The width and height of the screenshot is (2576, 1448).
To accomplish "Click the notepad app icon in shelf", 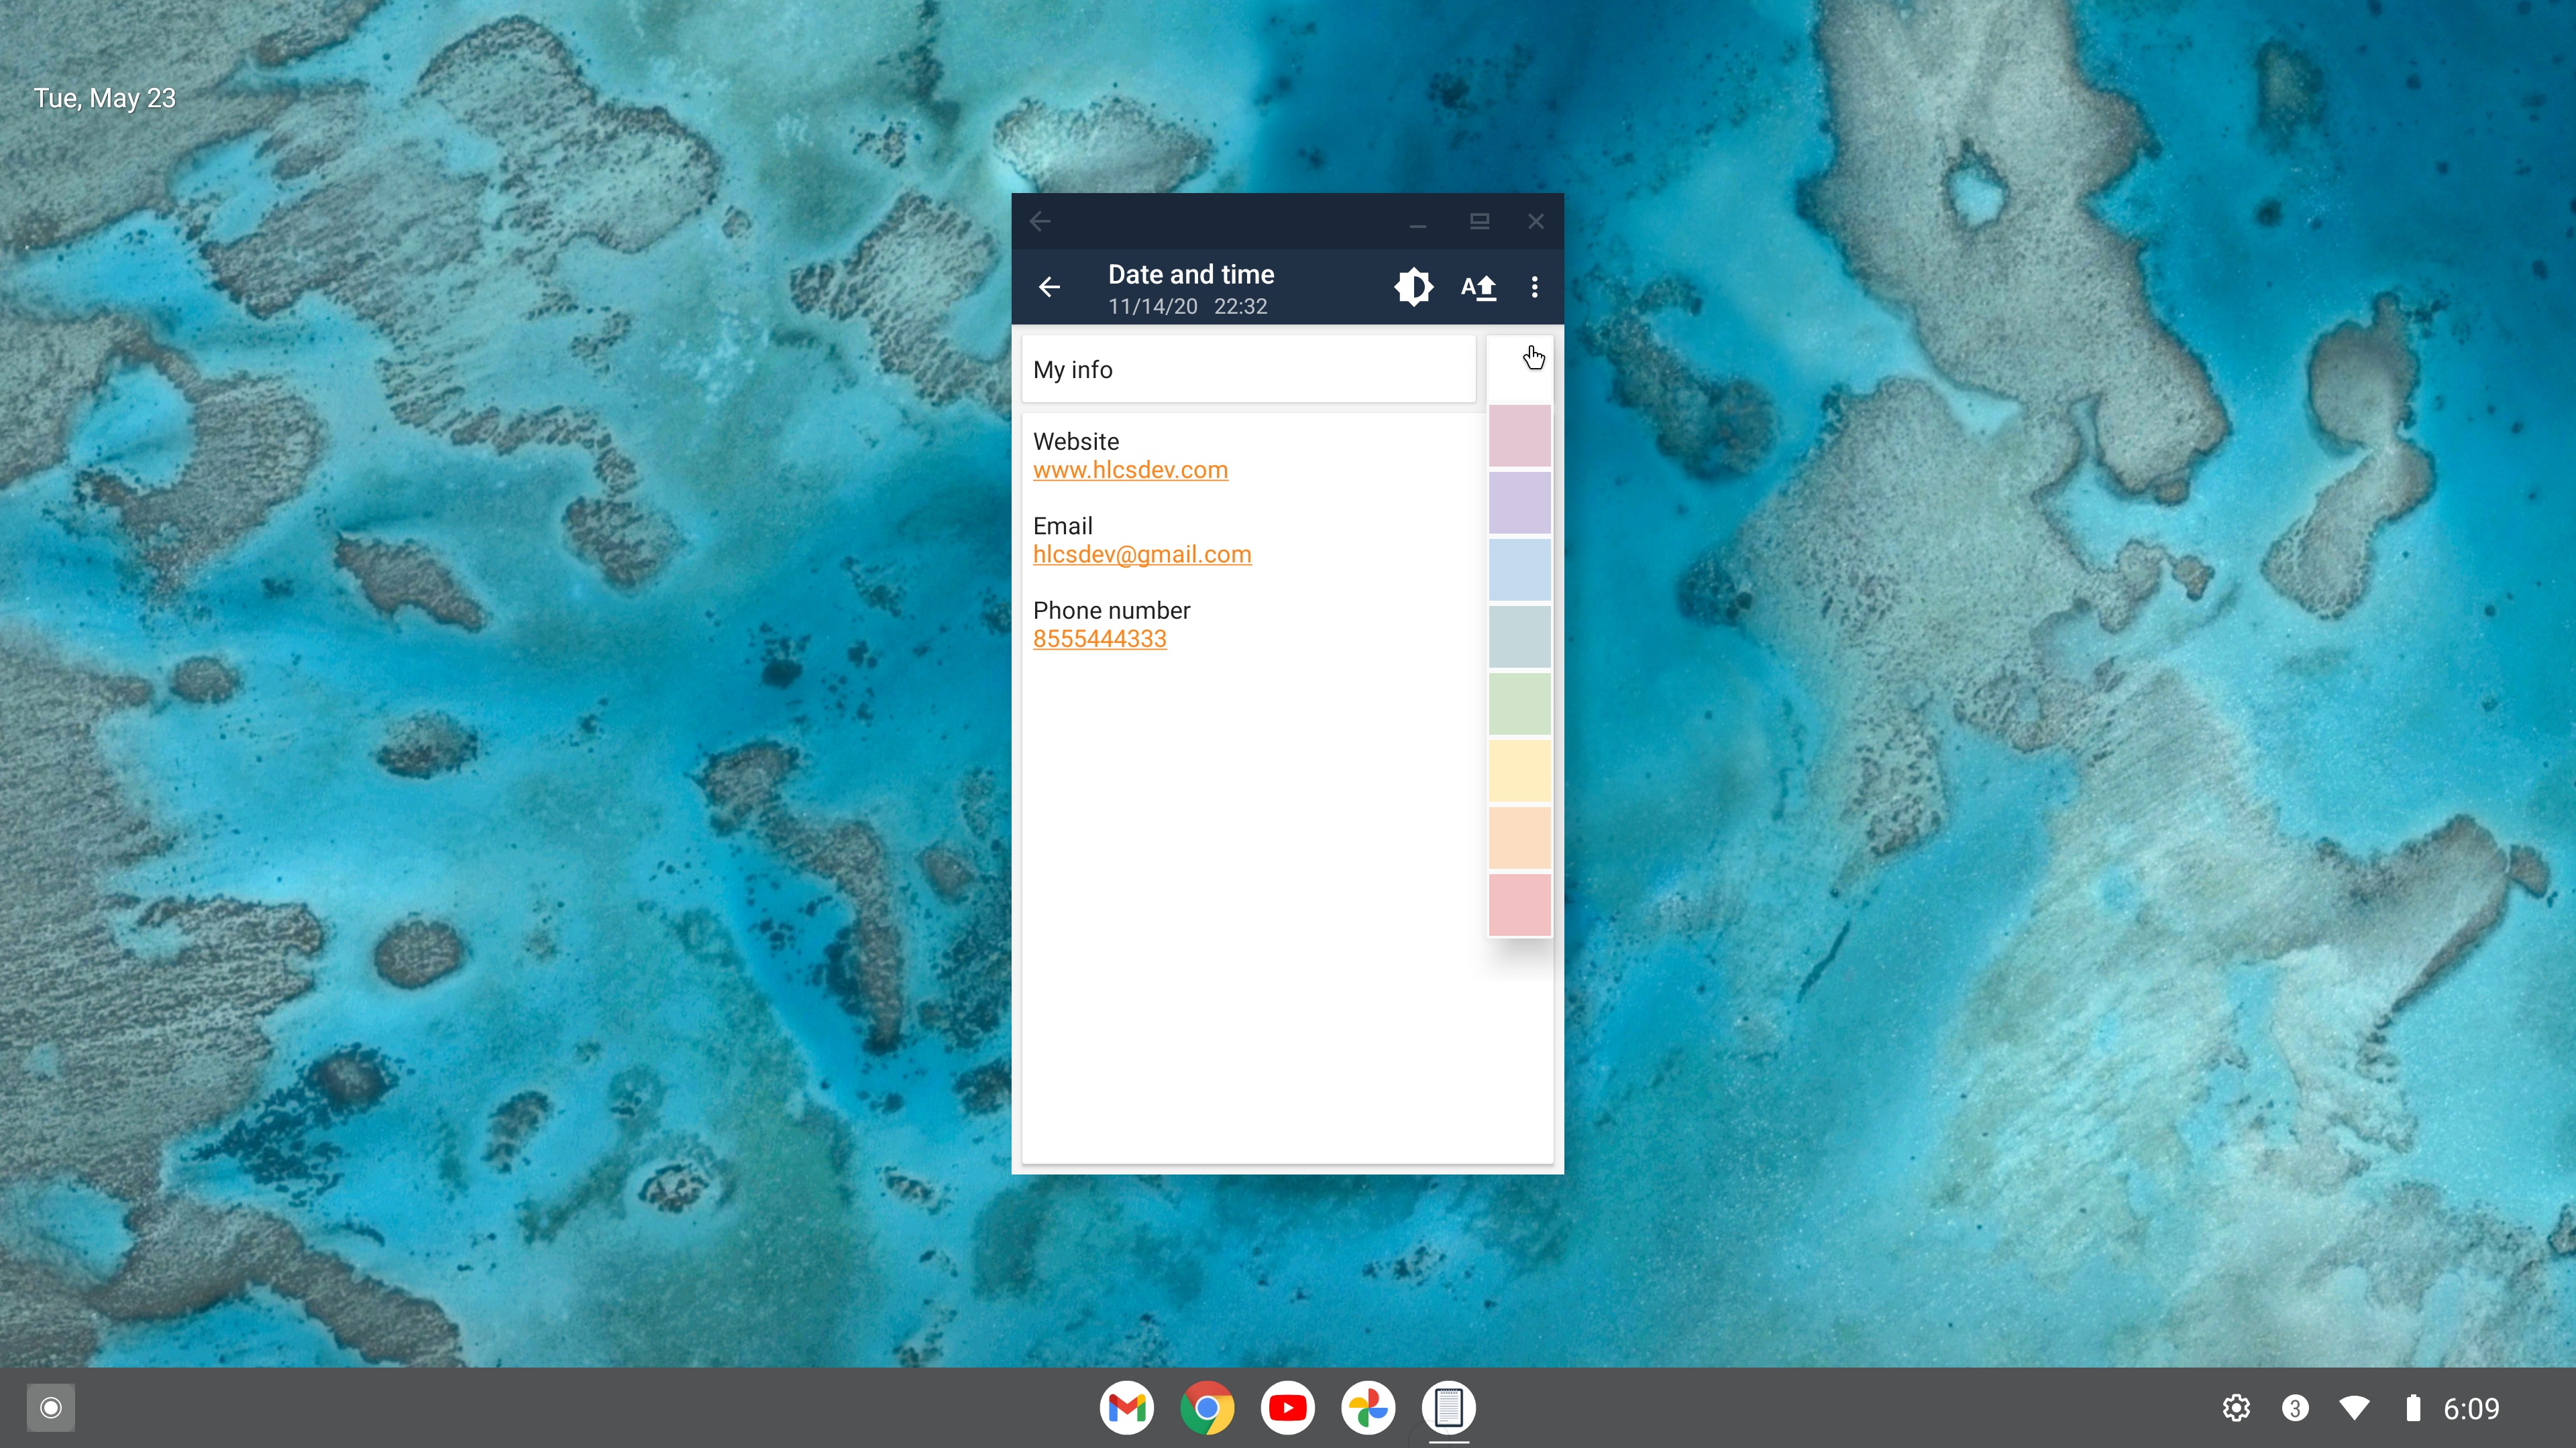I will tap(1448, 1408).
